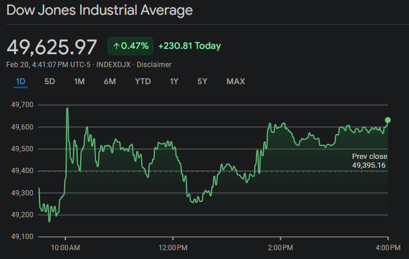View the 5Y chart range
The width and height of the screenshot is (409, 259).
pos(202,81)
